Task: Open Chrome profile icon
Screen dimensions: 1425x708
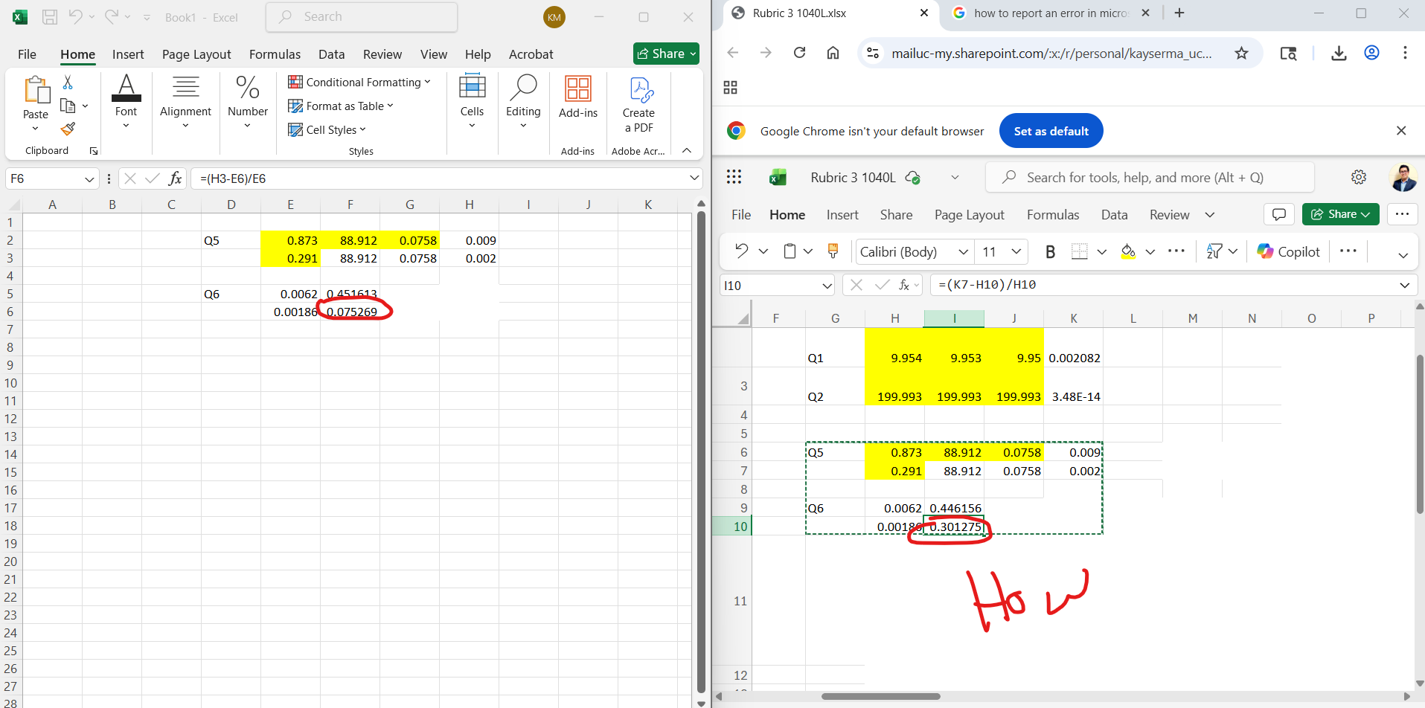Action: point(1372,53)
